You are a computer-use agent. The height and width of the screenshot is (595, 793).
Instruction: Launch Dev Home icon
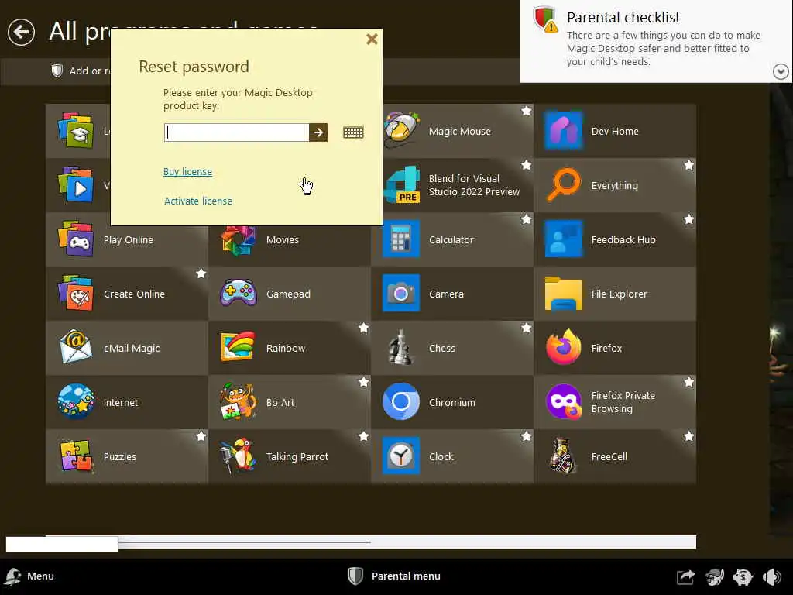pyautogui.click(x=564, y=130)
